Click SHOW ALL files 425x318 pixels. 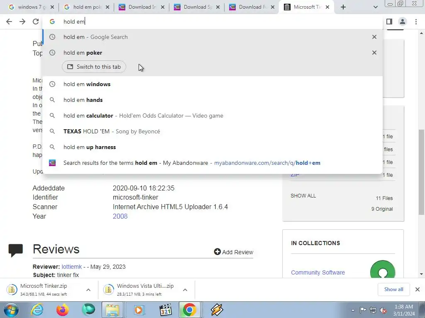303,196
